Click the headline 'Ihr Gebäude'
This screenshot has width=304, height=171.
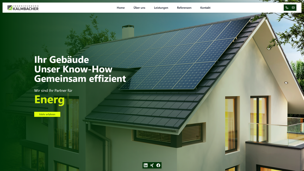pos(62,59)
